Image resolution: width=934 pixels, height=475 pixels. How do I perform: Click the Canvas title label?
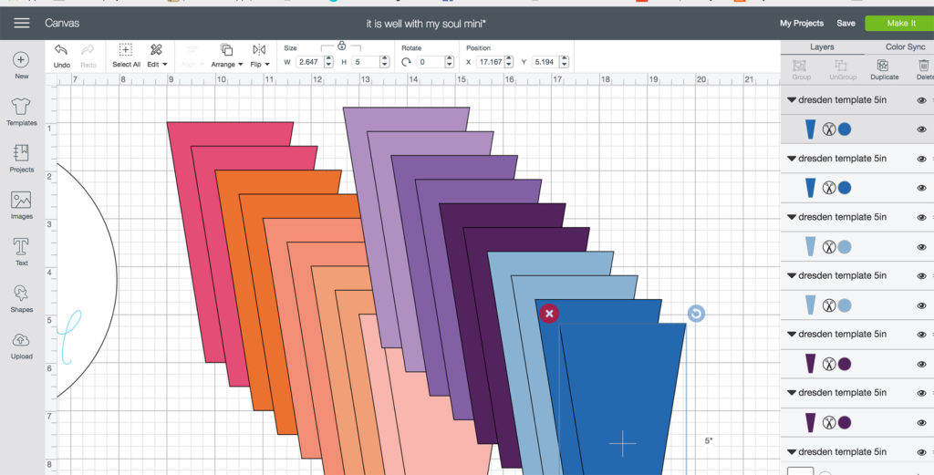(x=62, y=23)
